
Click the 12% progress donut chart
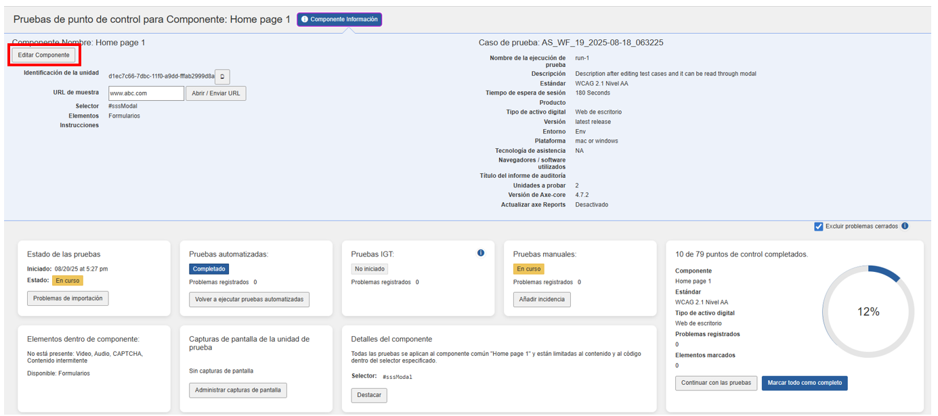(868, 312)
